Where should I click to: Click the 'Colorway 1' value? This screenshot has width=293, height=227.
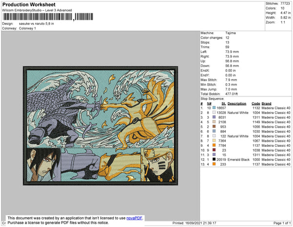pos(27,28)
